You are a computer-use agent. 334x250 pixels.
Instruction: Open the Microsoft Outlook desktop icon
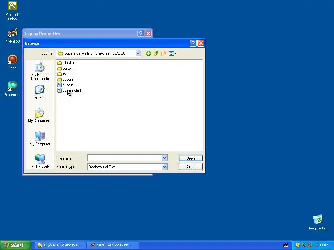click(x=12, y=11)
